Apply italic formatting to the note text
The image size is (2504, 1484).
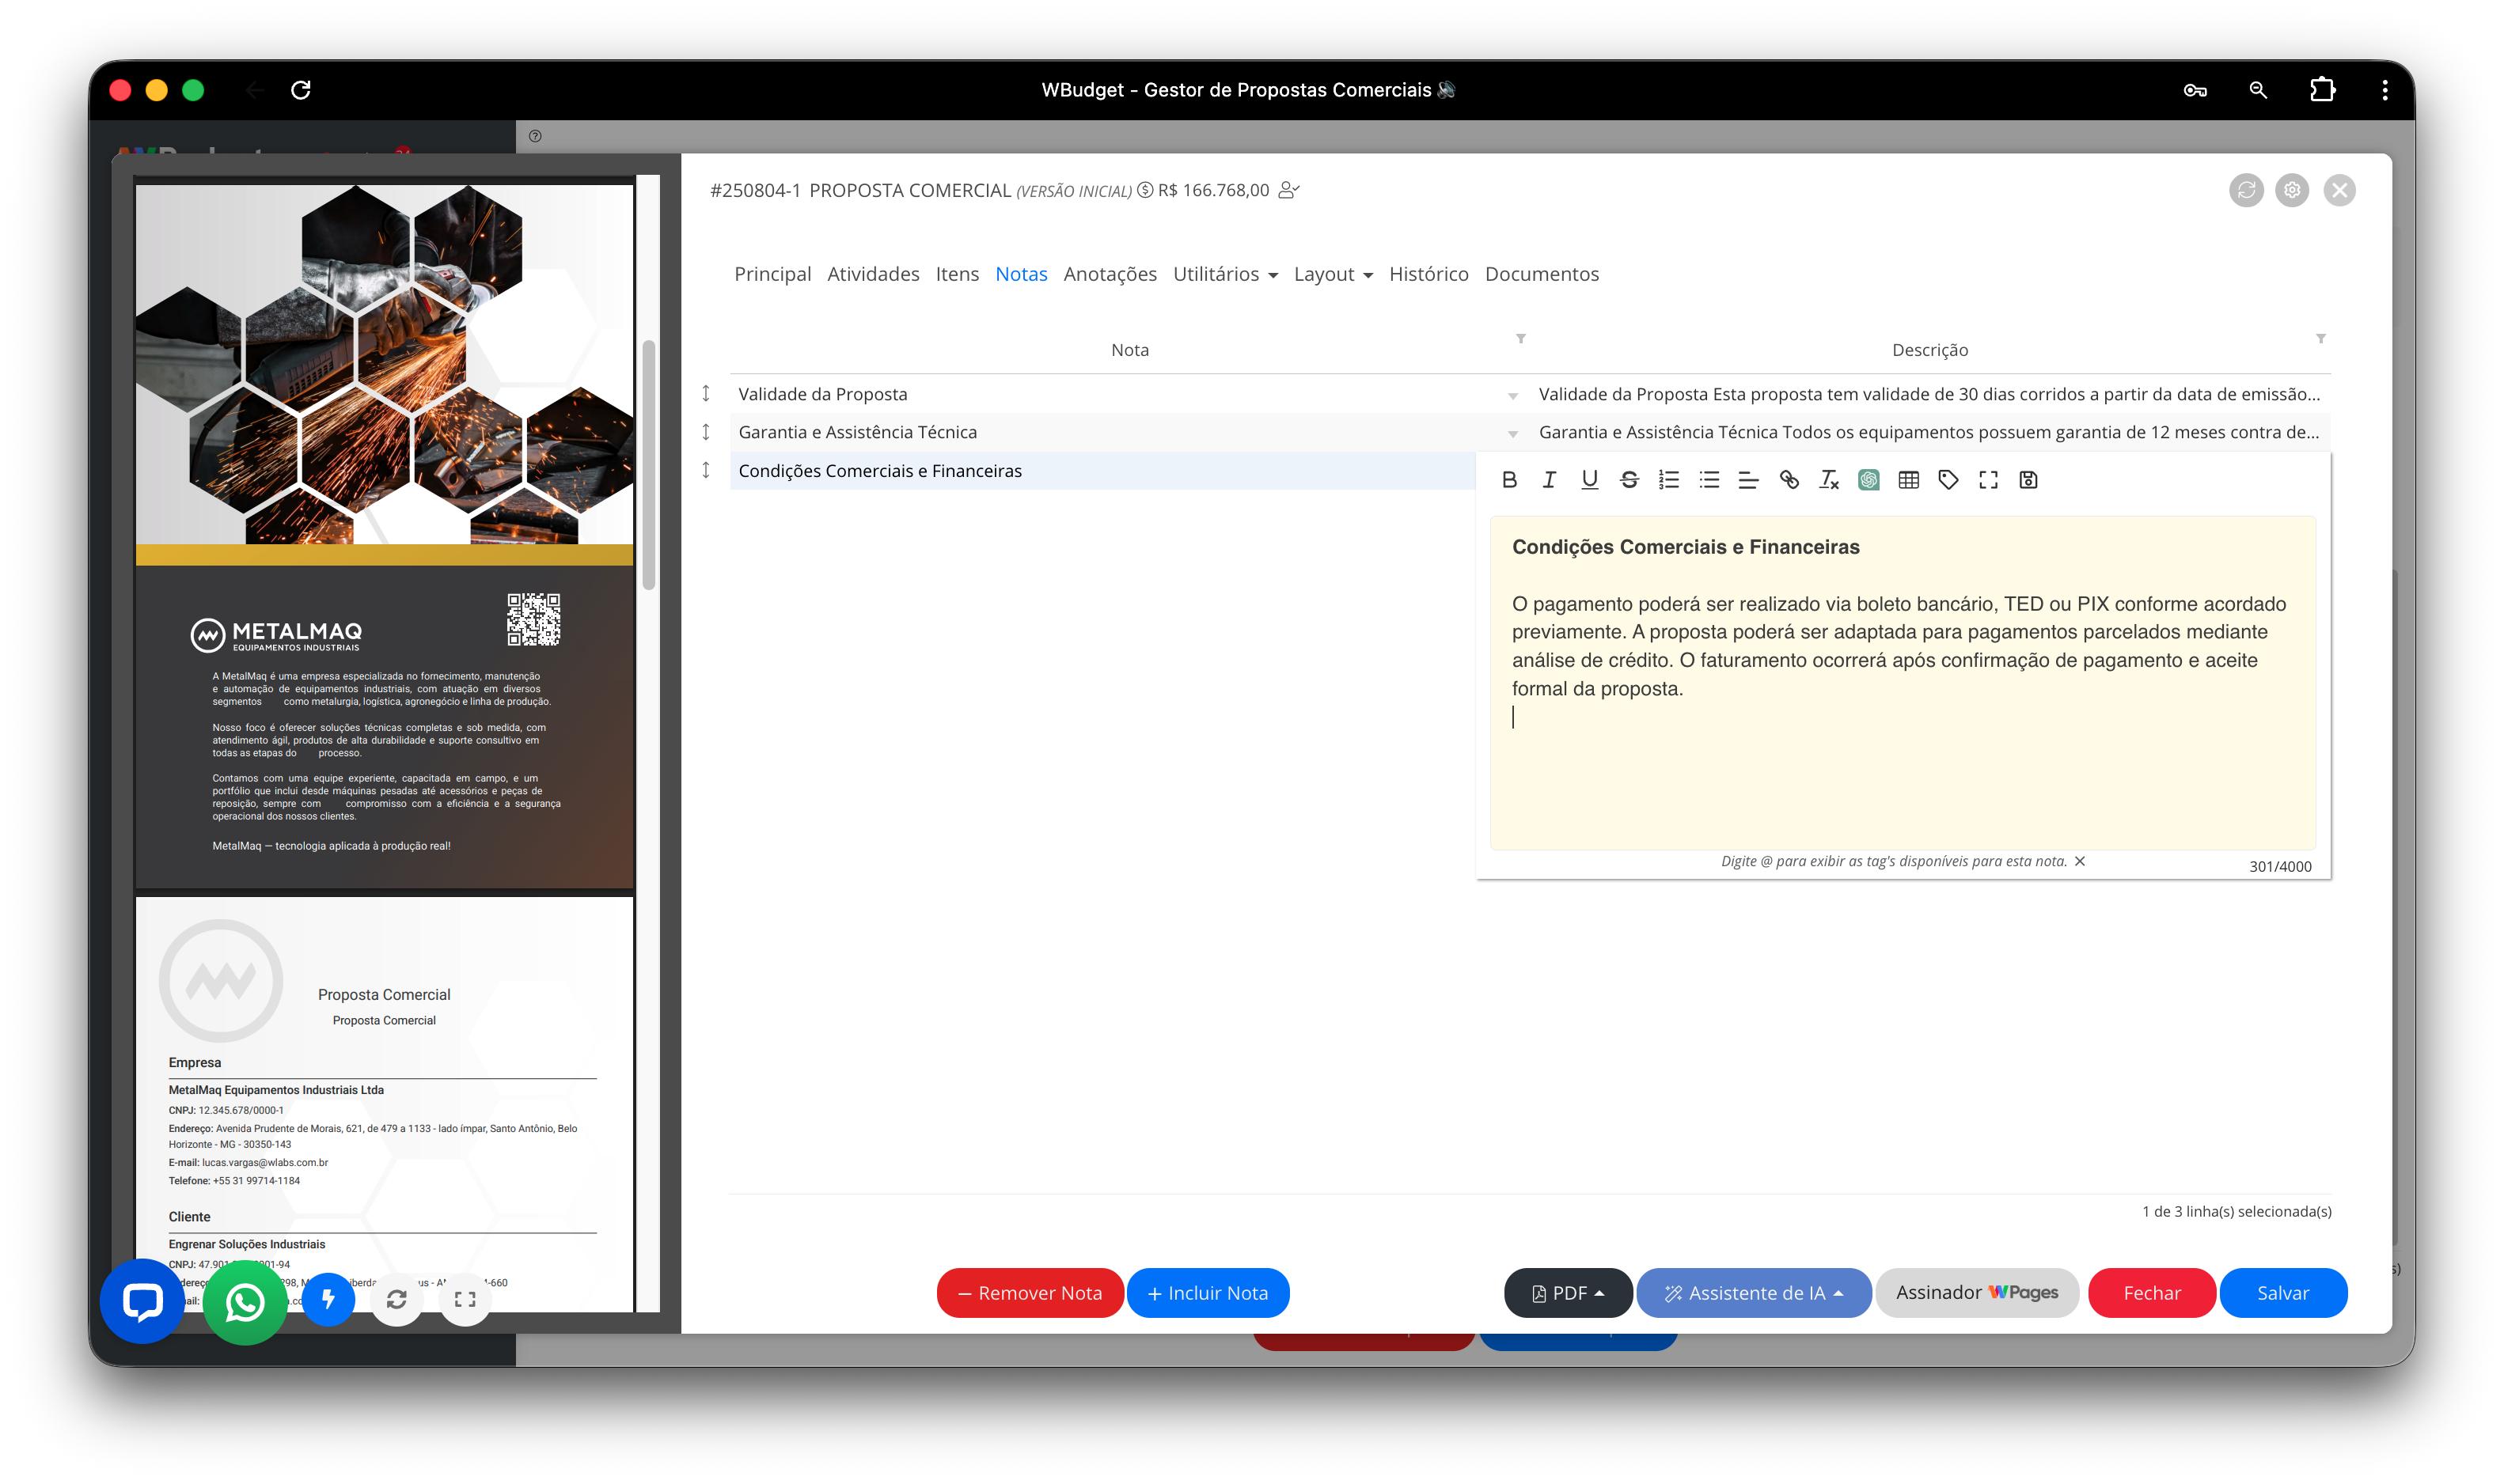pos(1549,480)
